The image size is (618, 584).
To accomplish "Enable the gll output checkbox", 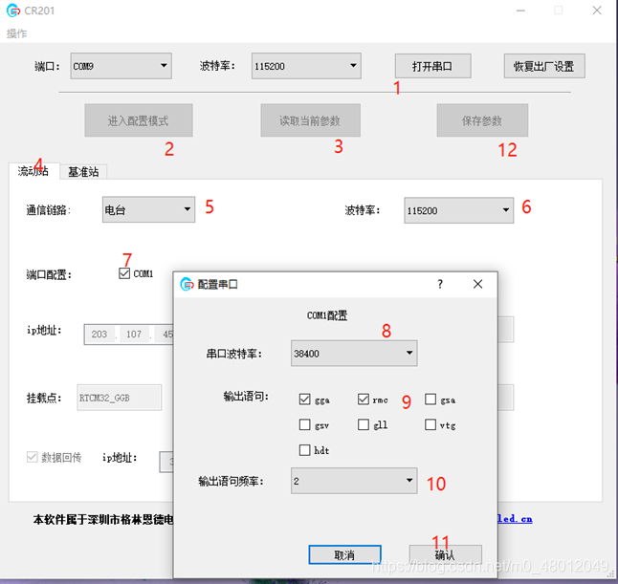I will 363,424.
